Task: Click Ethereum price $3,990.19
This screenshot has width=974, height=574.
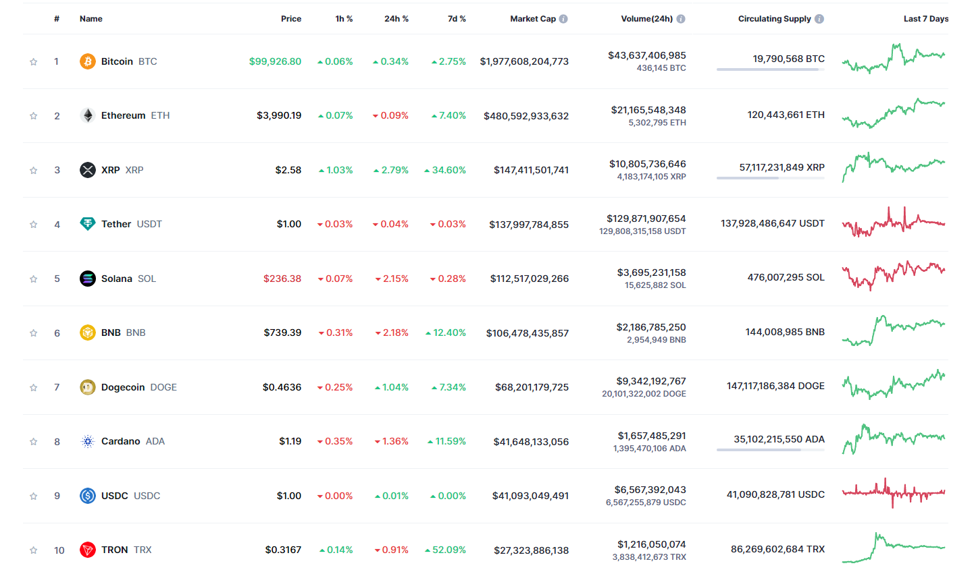Action: pos(279,115)
